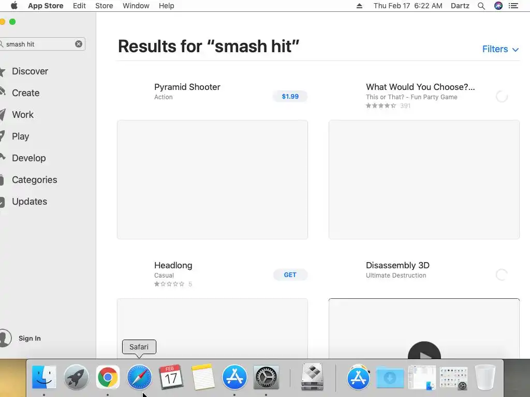The width and height of the screenshot is (530, 397).
Task: Open What Would You Choose? screenshot preview
Action: click(x=424, y=179)
